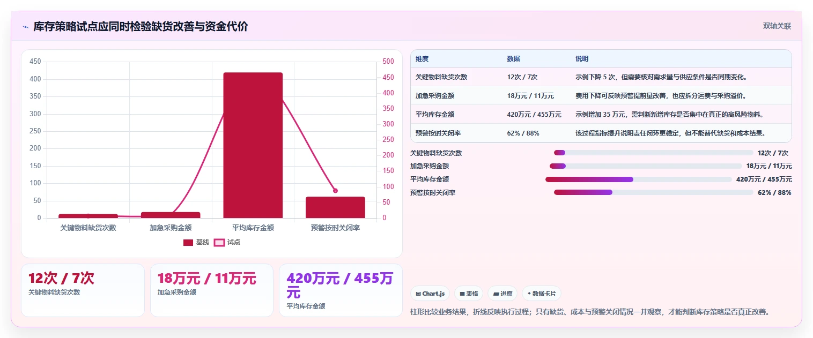Screen dimensions: 813x338
Task: Click the 关键物料缺货次数 progress bar
Action: (x=654, y=153)
